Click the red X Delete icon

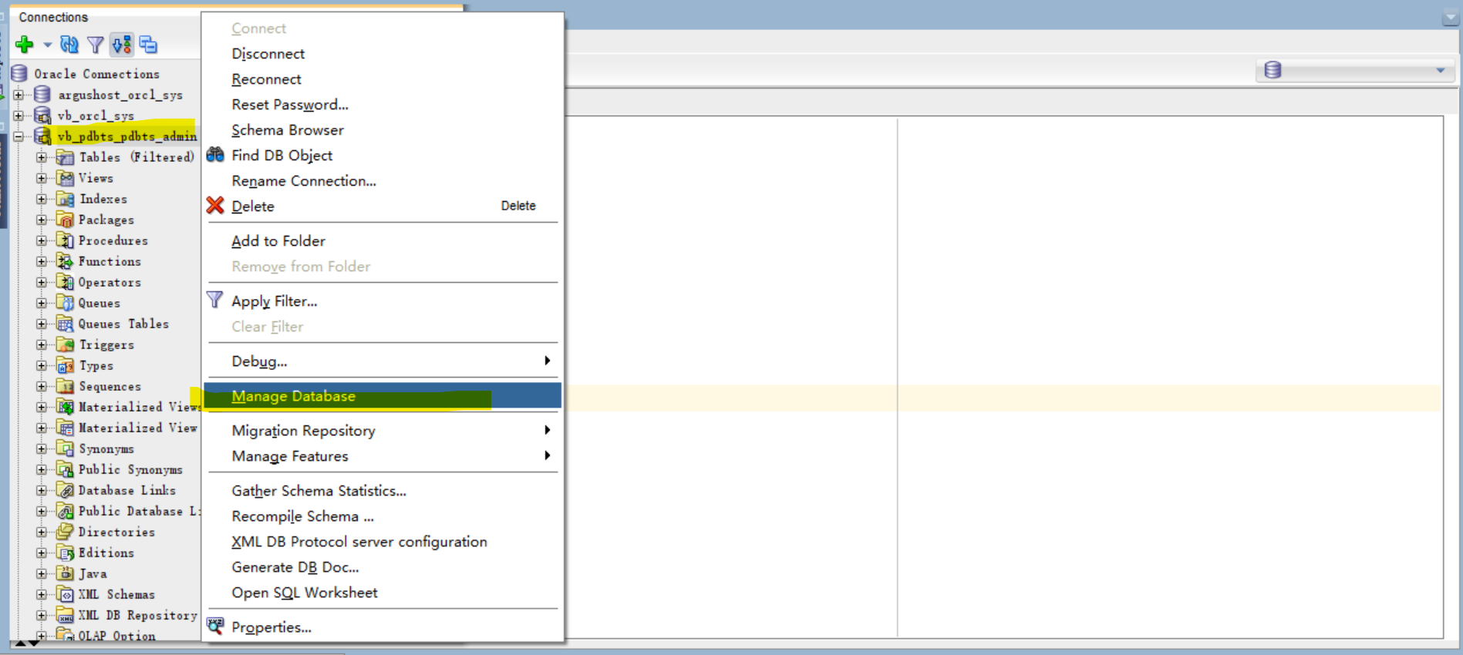(215, 206)
